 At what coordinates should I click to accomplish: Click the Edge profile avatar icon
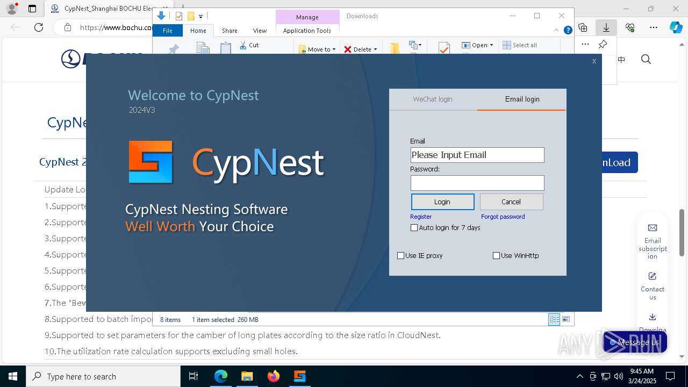click(12, 9)
